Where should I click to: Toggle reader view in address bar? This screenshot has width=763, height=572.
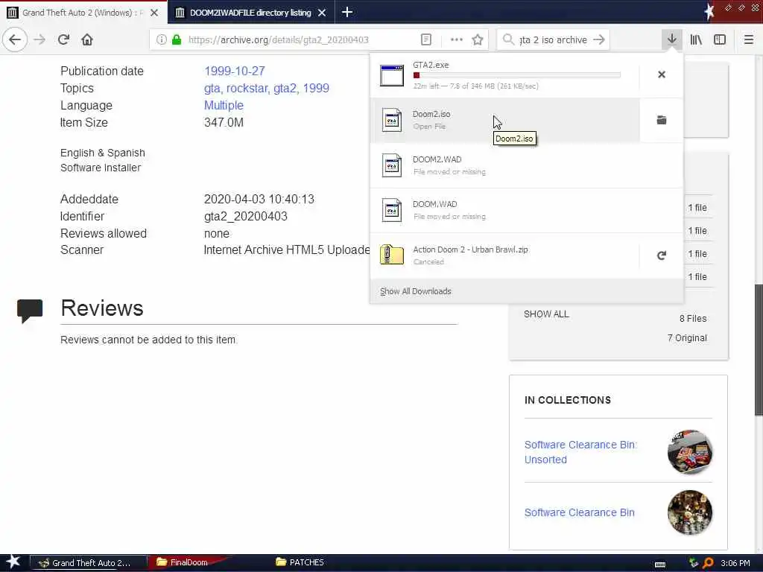click(x=425, y=39)
